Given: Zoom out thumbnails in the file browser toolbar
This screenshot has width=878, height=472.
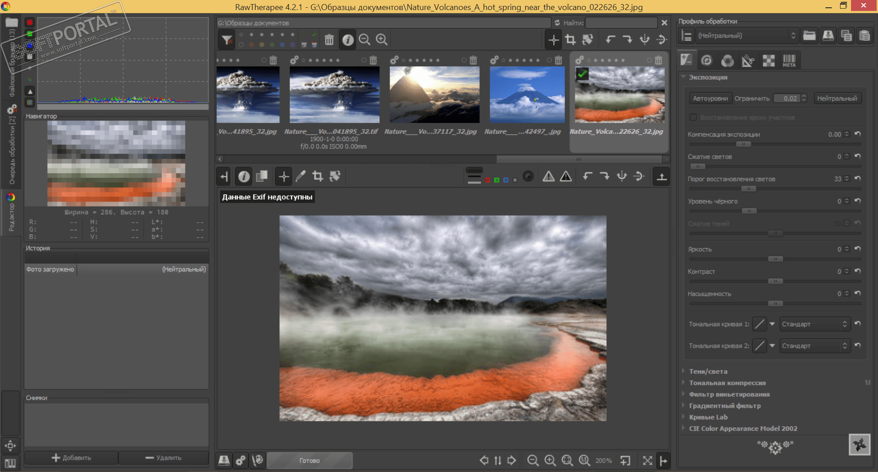Looking at the screenshot, I should coord(364,40).
